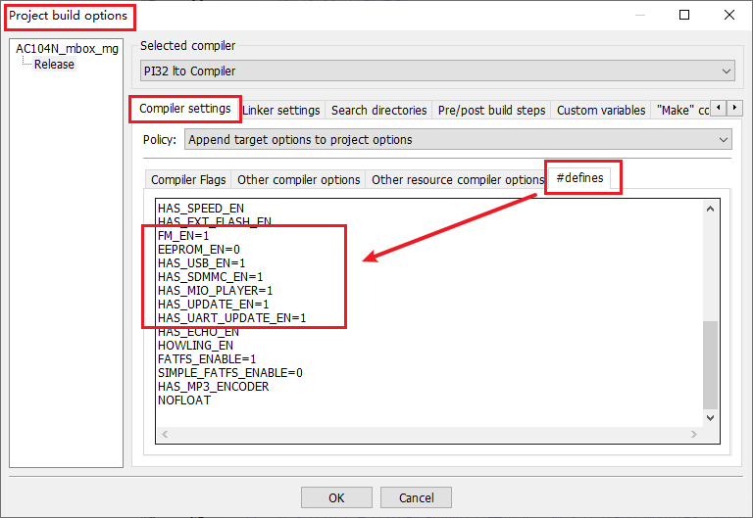Image resolution: width=753 pixels, height=518 pixels.
Task: Click the tab strip left arrow
Action: pos(719,108)
